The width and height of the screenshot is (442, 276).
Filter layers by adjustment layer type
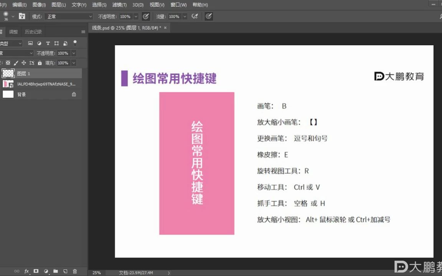click(x=39, y=43)
